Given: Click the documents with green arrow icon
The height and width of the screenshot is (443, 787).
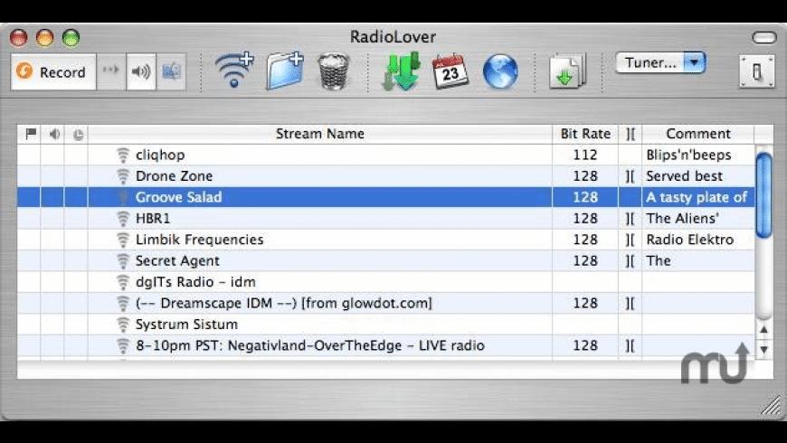Looking at the screenshot, I should pyautogui.click(x=567, y=71).
